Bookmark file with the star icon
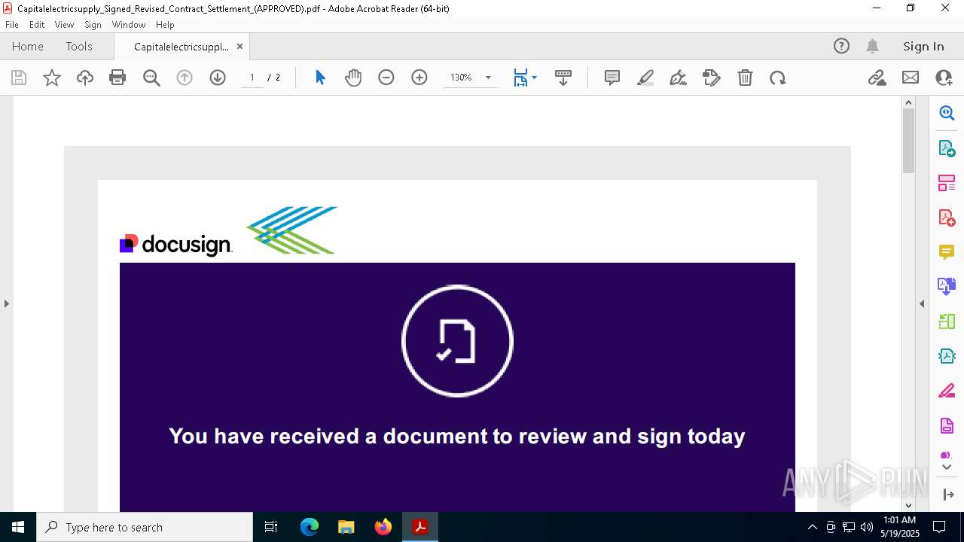 (x=52, y=78)
